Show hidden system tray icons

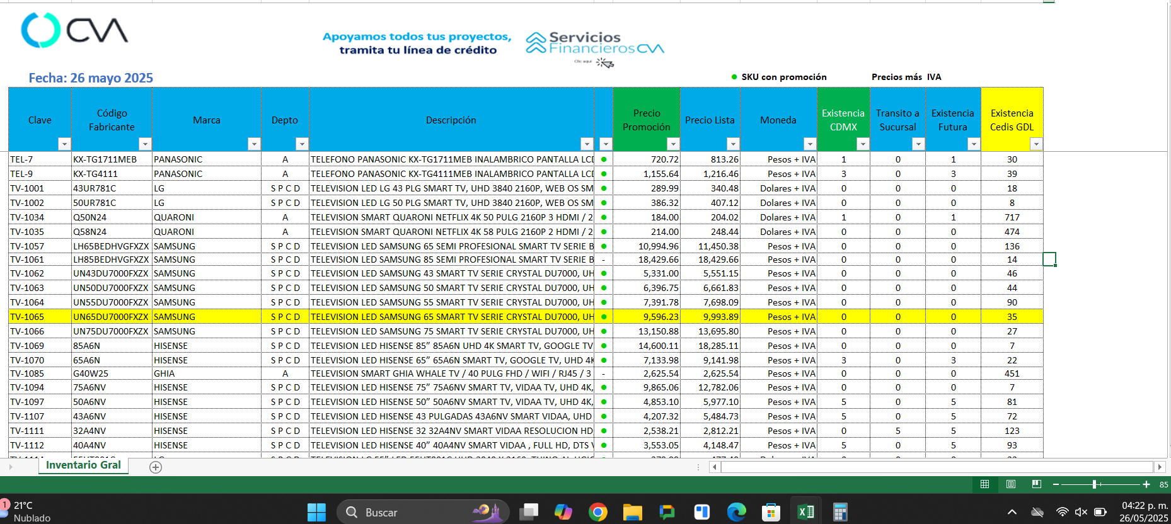pyautogui.click(x=1012, y=512)
